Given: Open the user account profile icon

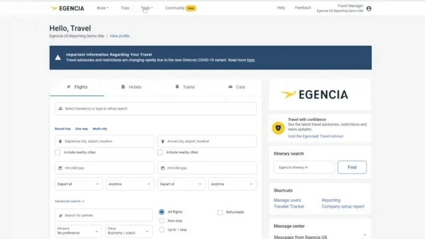Looking at the screenshot, I should 369,9.
